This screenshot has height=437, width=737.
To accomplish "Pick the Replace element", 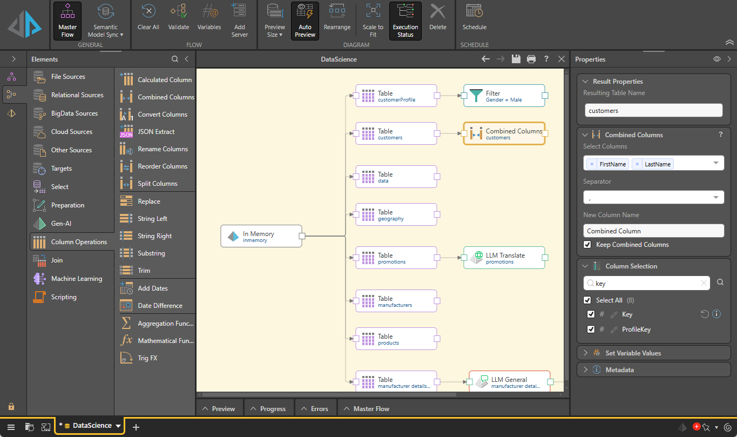I will 156,201.
